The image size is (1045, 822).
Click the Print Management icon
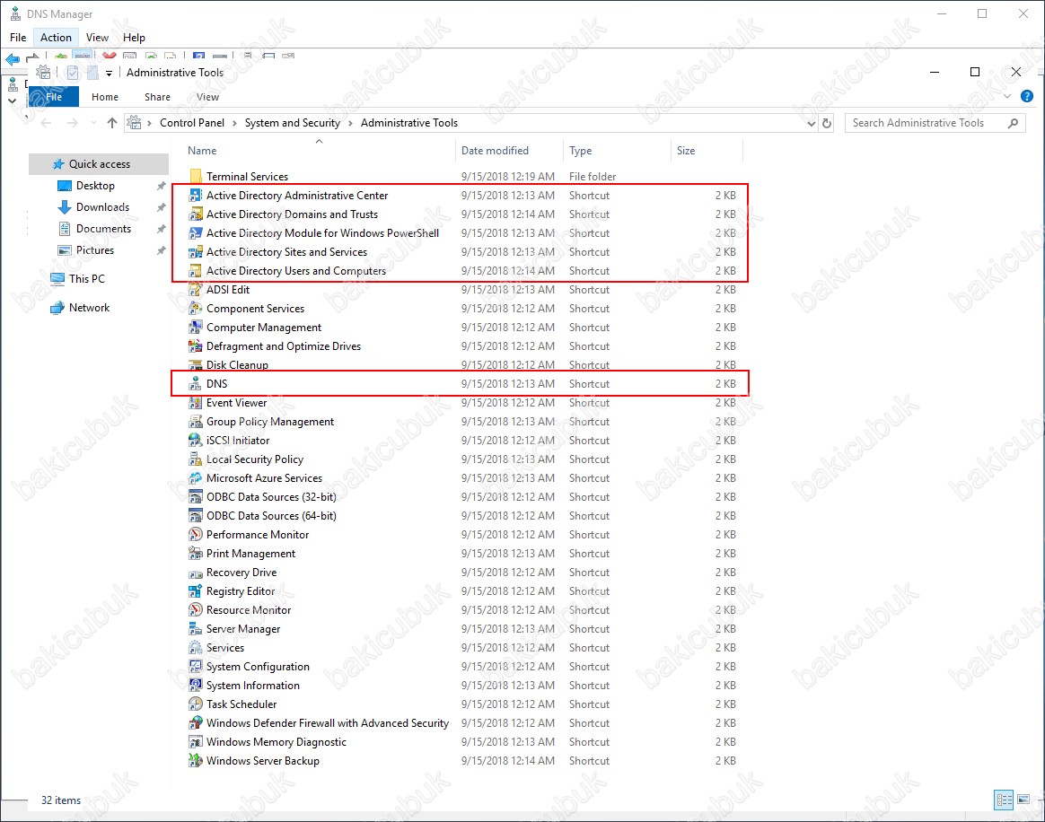coord(196,554)
